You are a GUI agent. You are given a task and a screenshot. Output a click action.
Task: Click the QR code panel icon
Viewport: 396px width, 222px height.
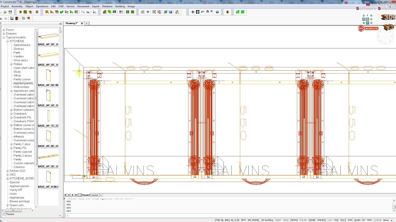[x=367, y=19]
